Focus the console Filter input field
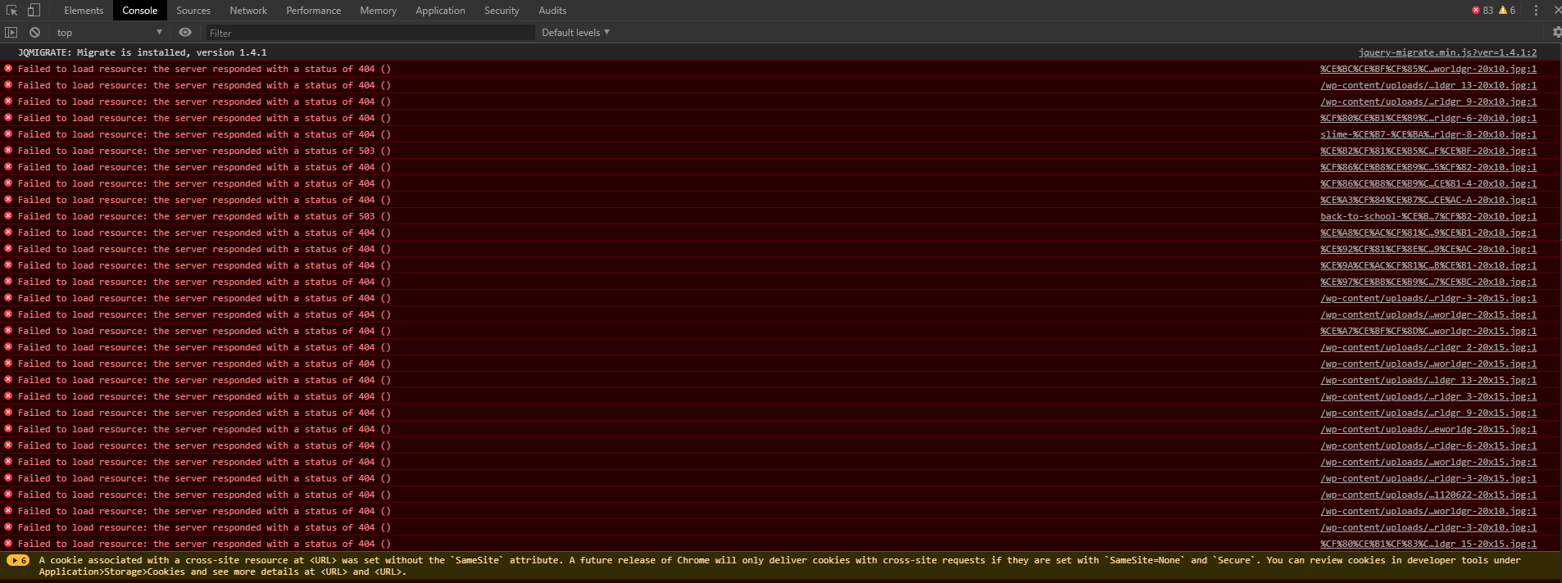This screenshot has width=1562, height=583. pyautogui.click(x=369, y=33)
